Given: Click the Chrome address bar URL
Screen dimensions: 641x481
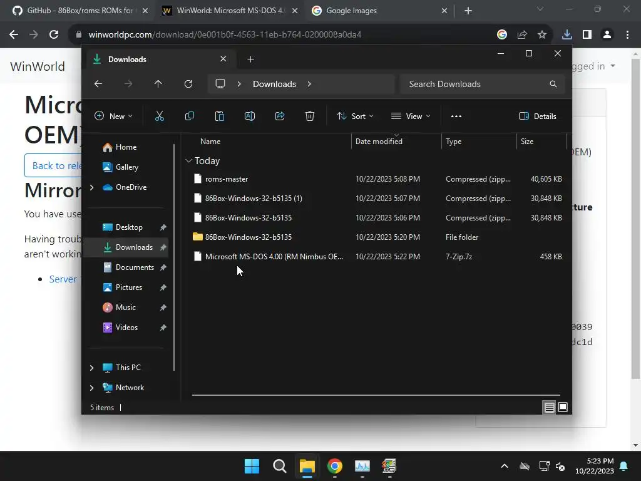Looking at the screenshot, I should click(x=225, y=34).
